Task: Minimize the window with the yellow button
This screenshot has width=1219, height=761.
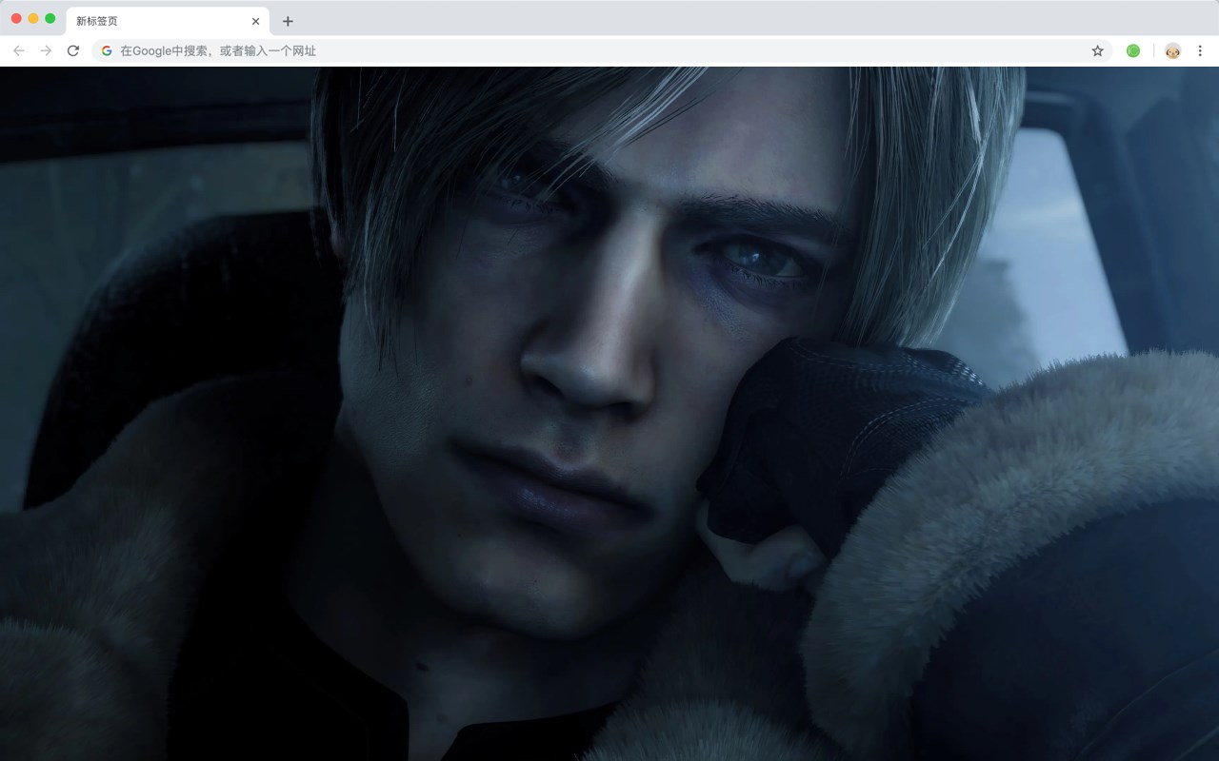Action: click(x=33, y=18)
